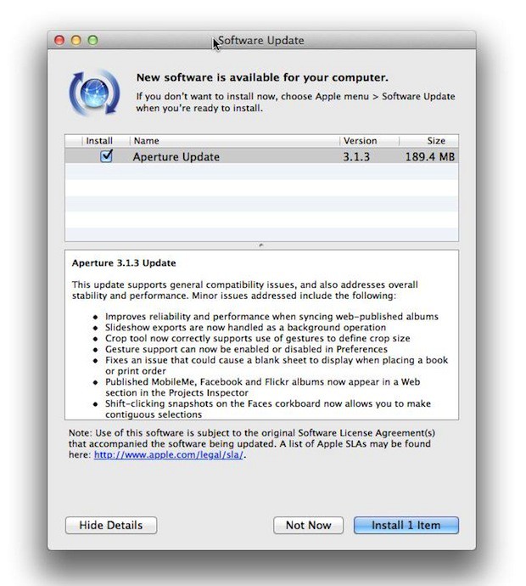Collapse details with Hide Details button

(110, 525)
